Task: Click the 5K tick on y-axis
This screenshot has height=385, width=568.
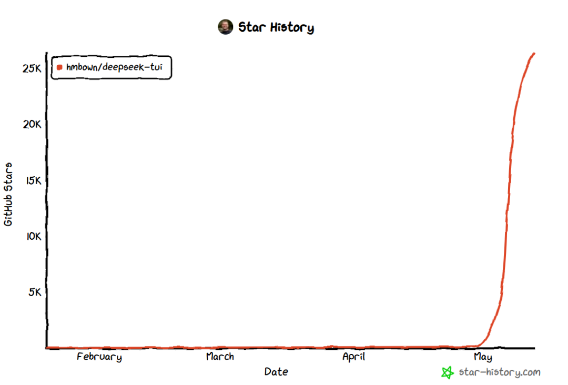Action: point(35,292)
